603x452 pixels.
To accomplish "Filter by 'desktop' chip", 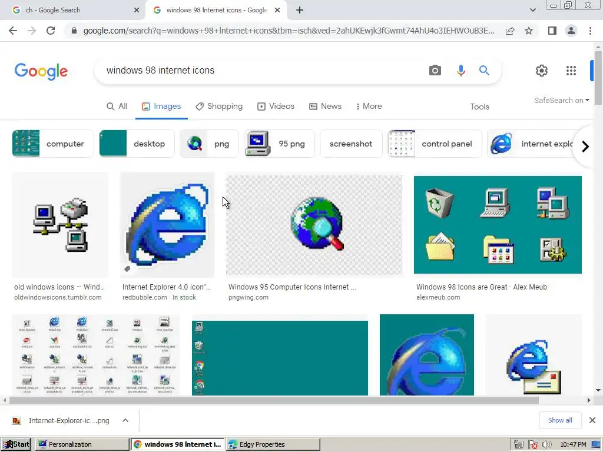I will tap(137, 144).
